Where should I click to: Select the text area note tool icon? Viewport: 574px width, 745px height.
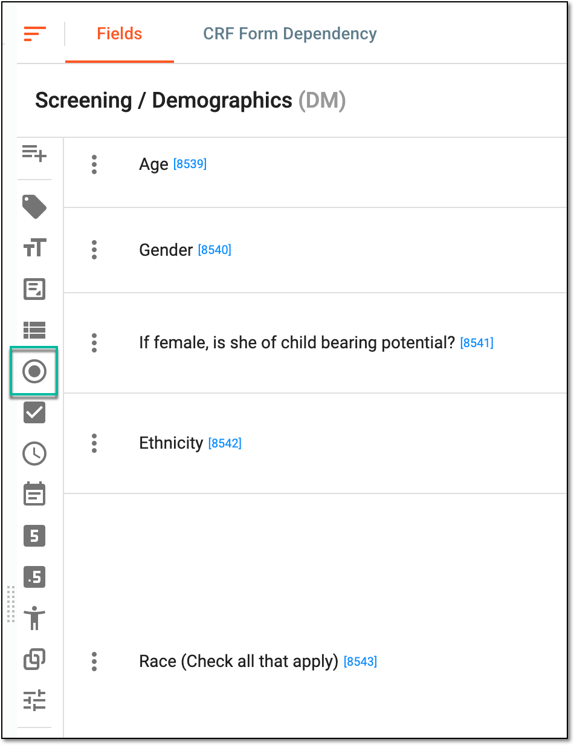pyautogui.click(x=34, y=289)
